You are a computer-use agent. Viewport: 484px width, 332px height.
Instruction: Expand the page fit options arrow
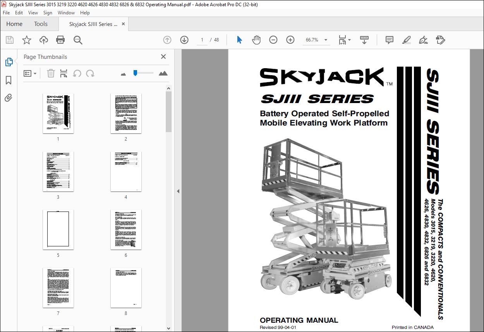click(x=350, y=40)
